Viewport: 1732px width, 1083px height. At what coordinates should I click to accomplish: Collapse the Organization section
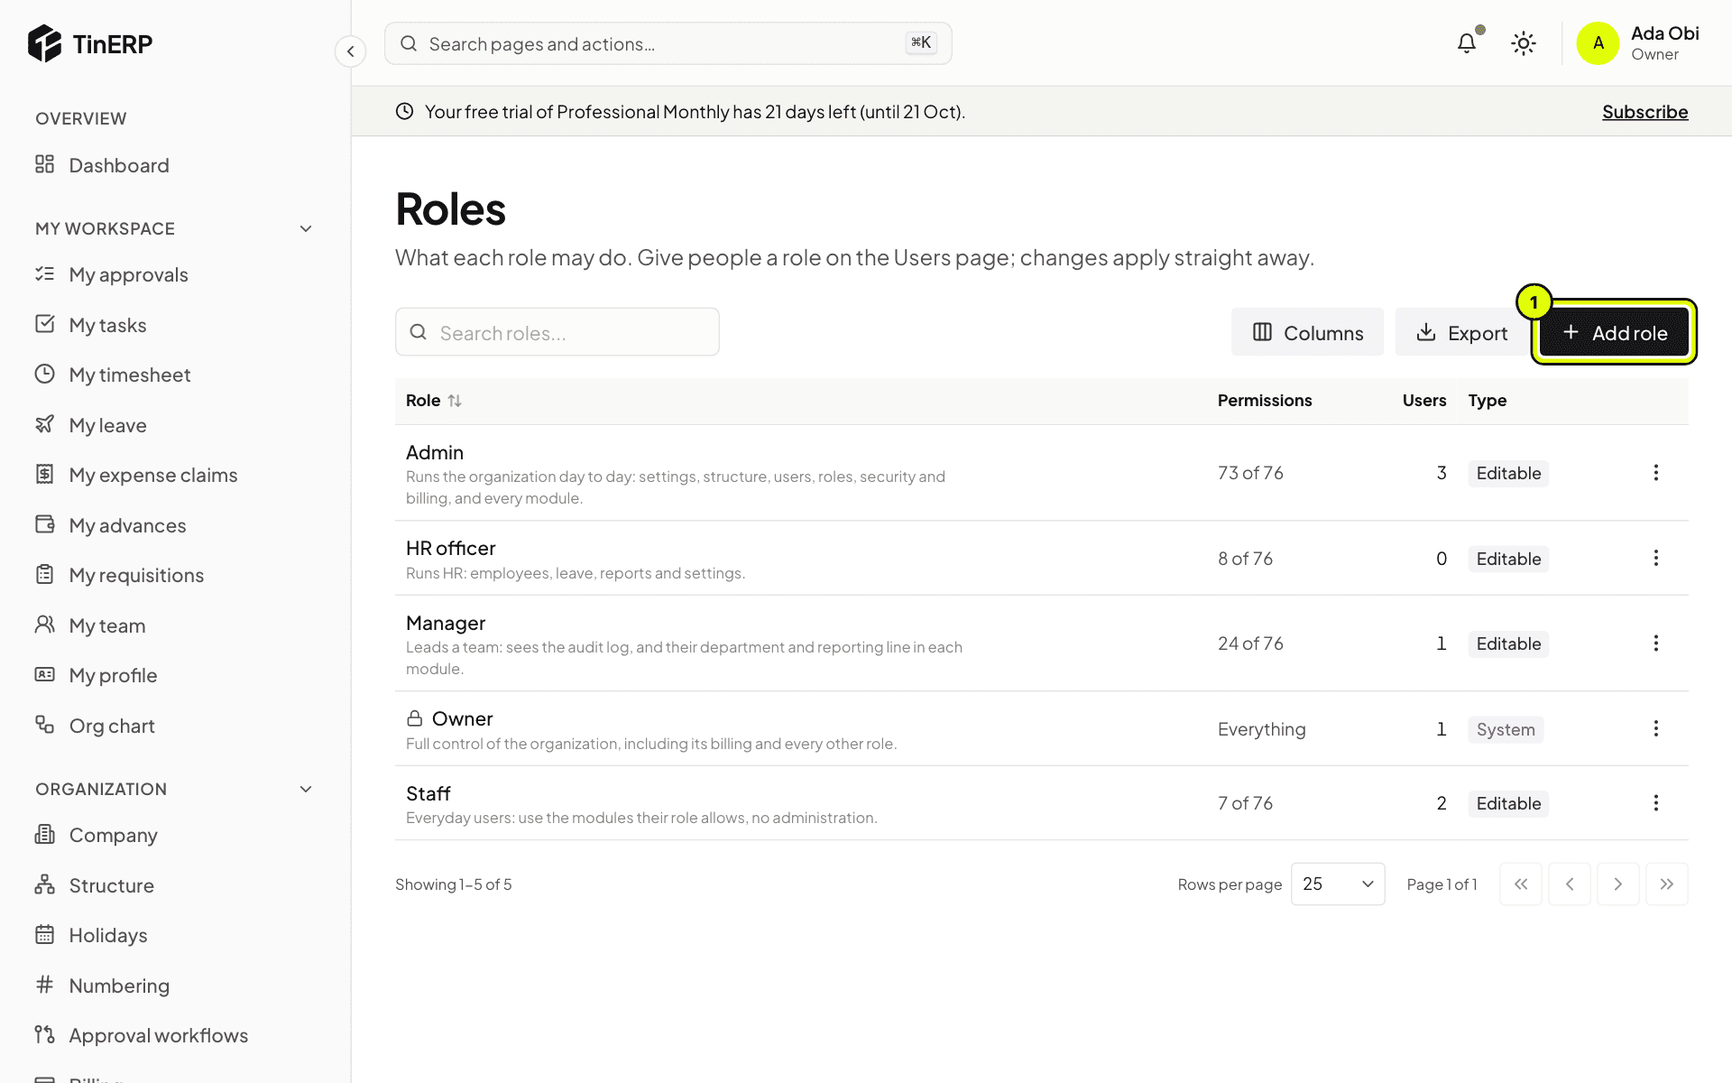click(x=306, y=790)
